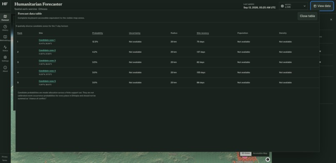Open the Candidate zone 2 link

point(47,50)
